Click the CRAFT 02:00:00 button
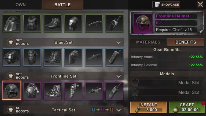The width and height of the screenshot is (206, 116). click(187, 107)
